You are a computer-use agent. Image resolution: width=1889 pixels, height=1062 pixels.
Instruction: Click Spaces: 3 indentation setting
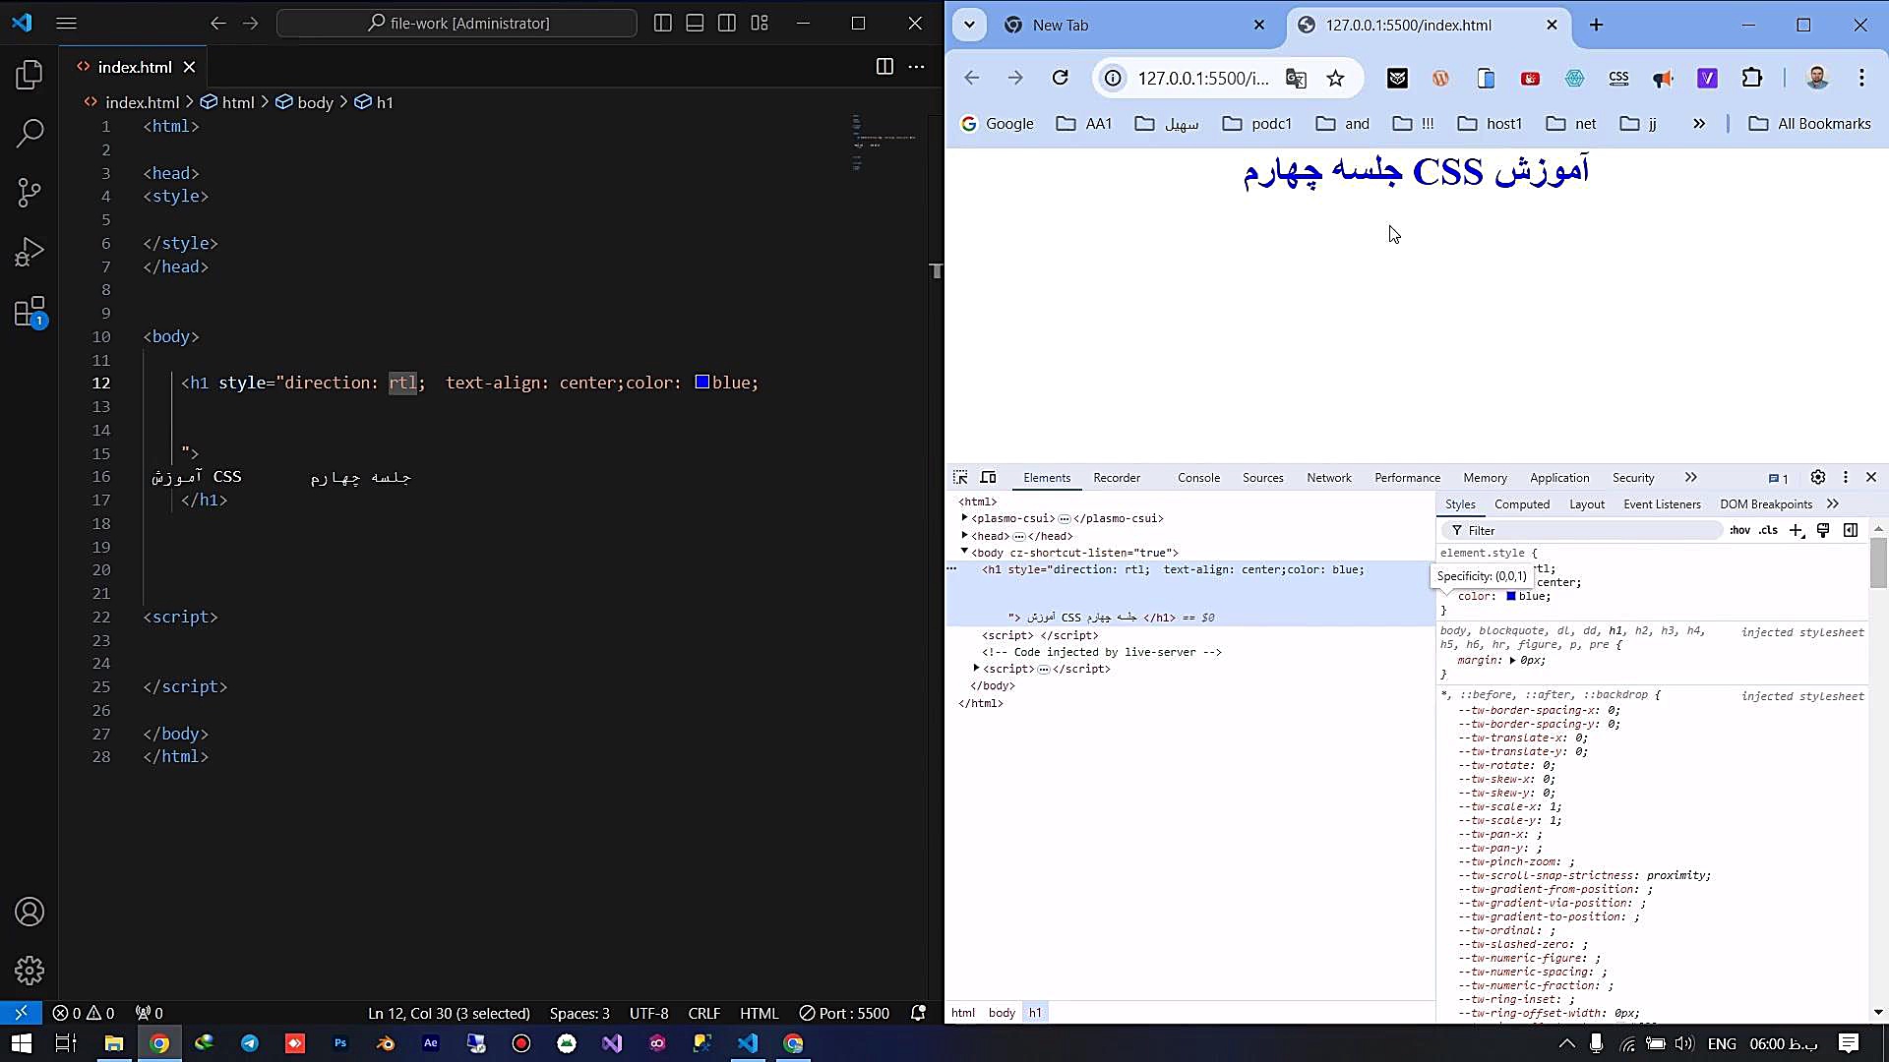pos(579,1013)
